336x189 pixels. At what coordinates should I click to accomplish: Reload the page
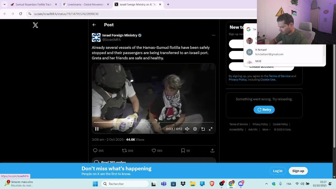pyautogui.click(x=20, y=14)
